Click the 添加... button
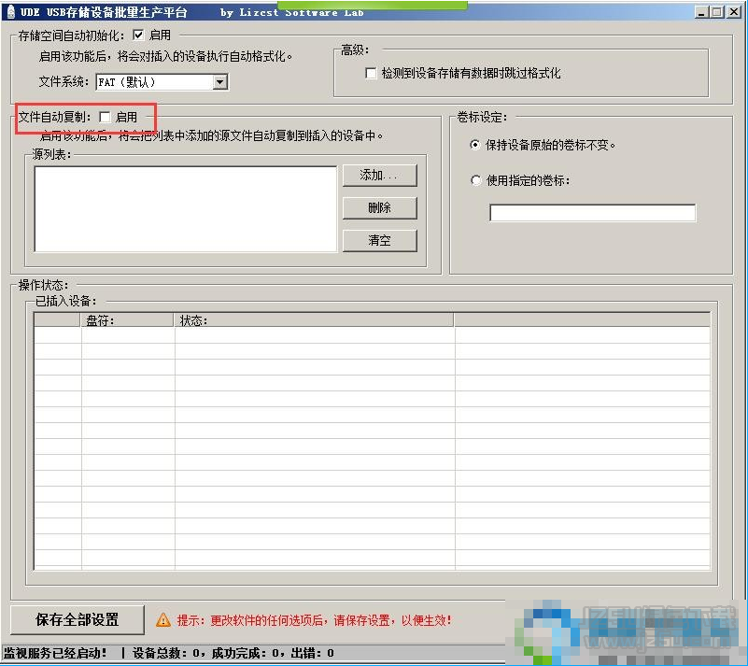748x666 pixels. (380, 176)
